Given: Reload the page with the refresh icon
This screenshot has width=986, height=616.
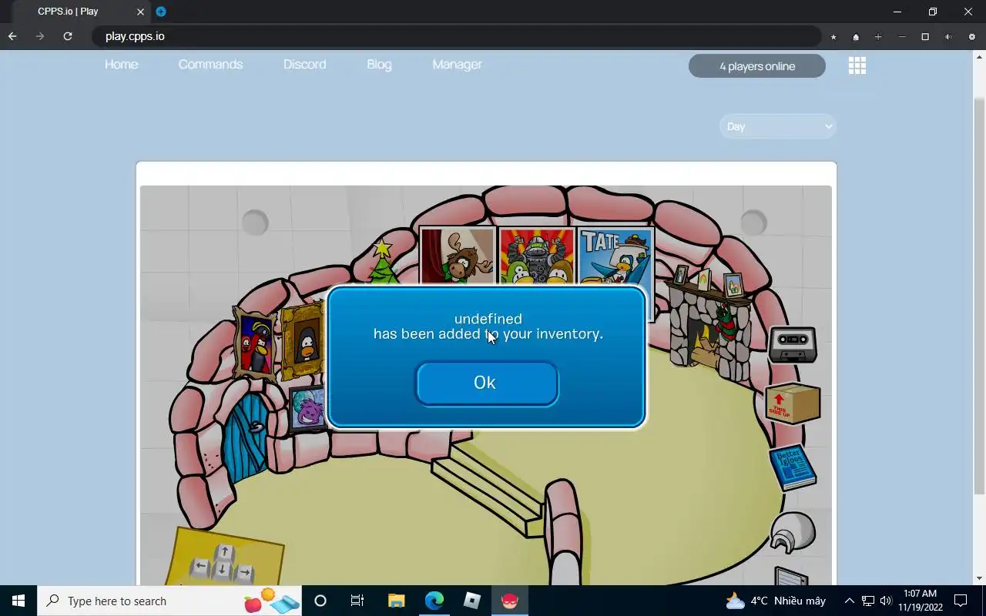Looking at the screenshot, I should click(x=68, y=36).
